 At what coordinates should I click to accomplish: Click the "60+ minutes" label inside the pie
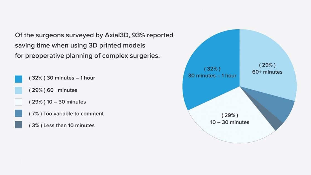[x=267, y=72]
